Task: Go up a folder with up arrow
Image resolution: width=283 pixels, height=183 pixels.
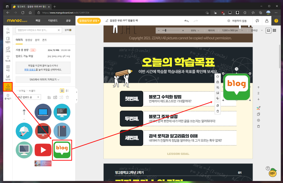Action: [x=24, y=112]
